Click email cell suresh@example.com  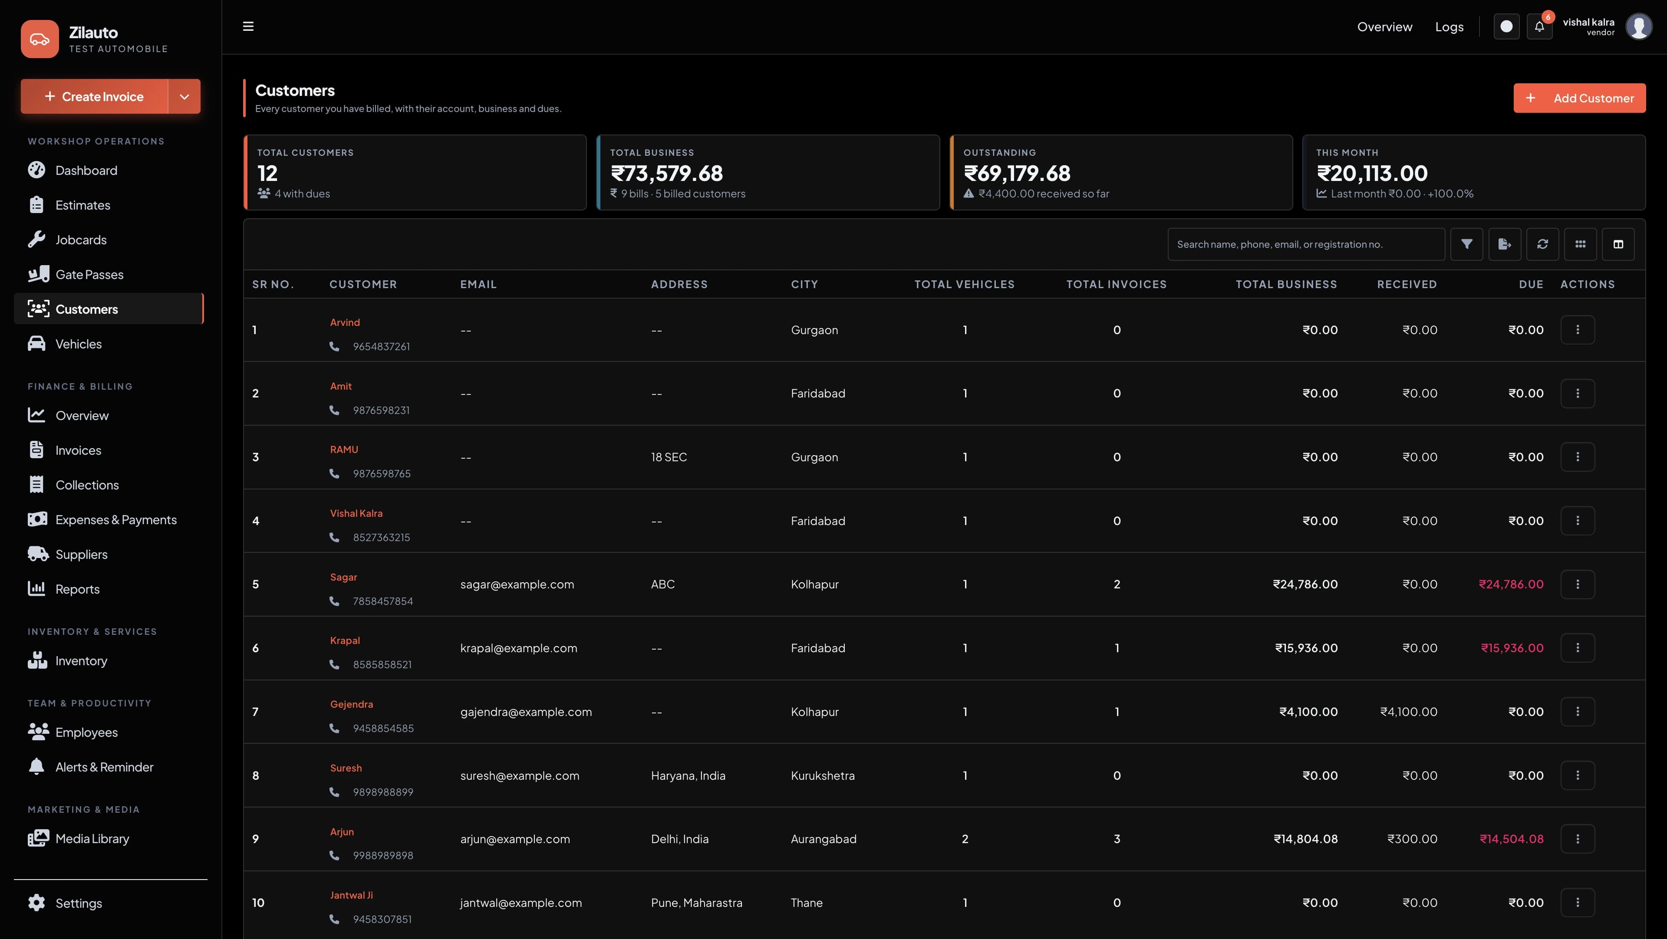520,775
